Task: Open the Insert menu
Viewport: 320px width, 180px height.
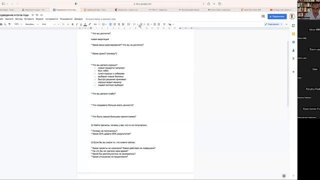Action: [x=29, y=19]
